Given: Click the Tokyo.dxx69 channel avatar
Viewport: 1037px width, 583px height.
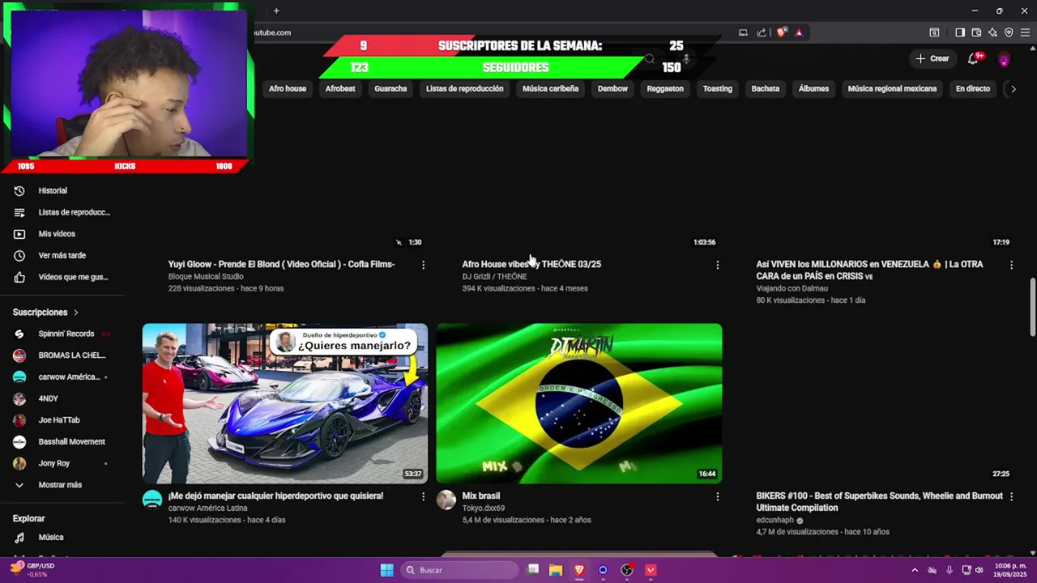Looking at the screenshot, I should pos(446,500).
